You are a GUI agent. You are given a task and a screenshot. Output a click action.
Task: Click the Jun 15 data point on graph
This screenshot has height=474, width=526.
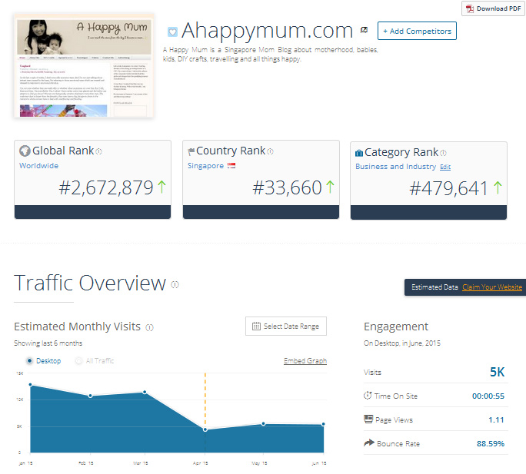coord(324,424)
